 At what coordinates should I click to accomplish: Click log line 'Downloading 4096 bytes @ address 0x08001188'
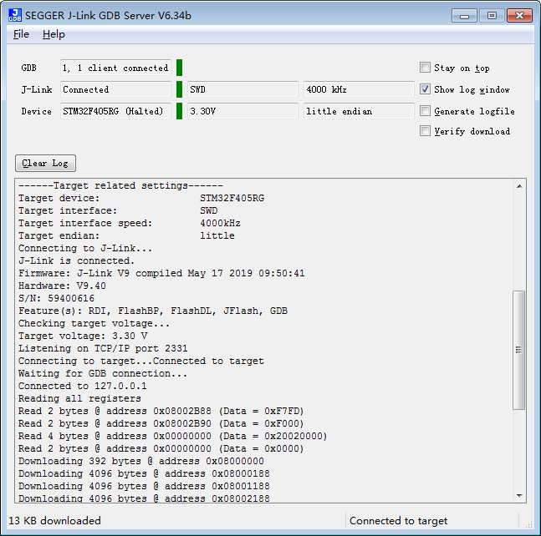(144, 486)
